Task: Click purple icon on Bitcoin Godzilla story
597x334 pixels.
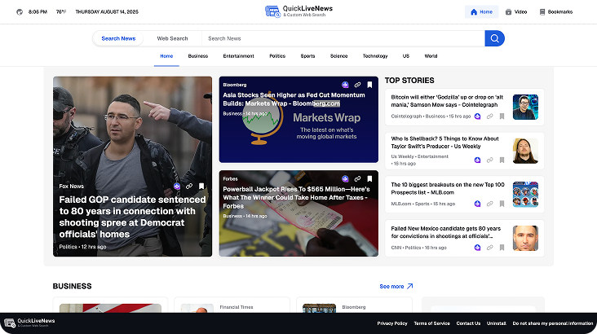Action: (477, 116)
